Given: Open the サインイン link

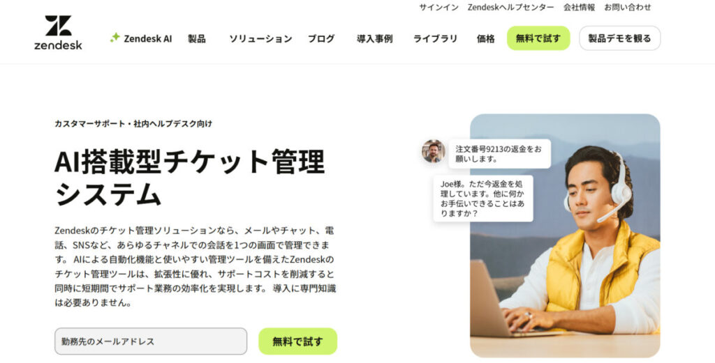Looking at the screenshot, I should (x=438, y=7).
